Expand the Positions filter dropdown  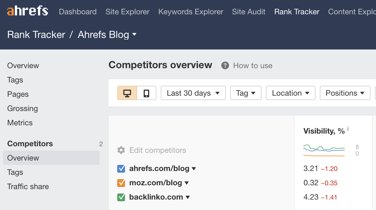tap(345, 93)
